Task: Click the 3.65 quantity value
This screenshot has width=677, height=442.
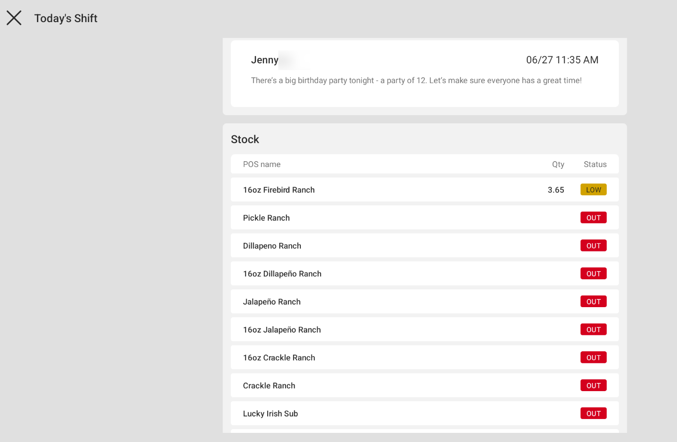Action: (556, 190)
